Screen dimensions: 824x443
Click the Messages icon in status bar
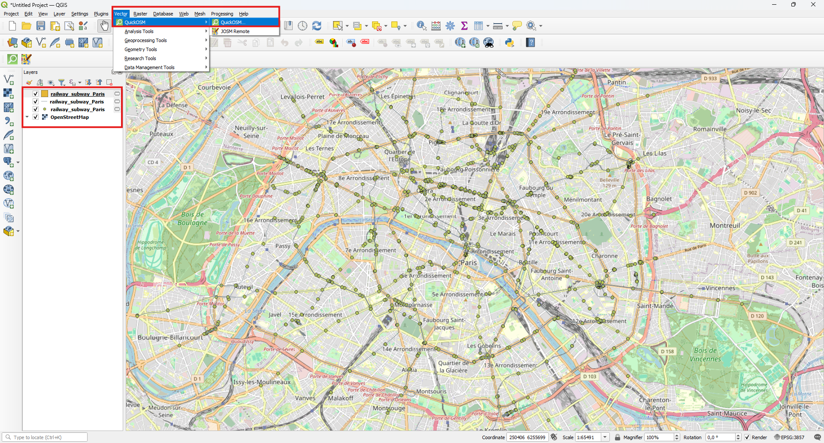(817, 437)
